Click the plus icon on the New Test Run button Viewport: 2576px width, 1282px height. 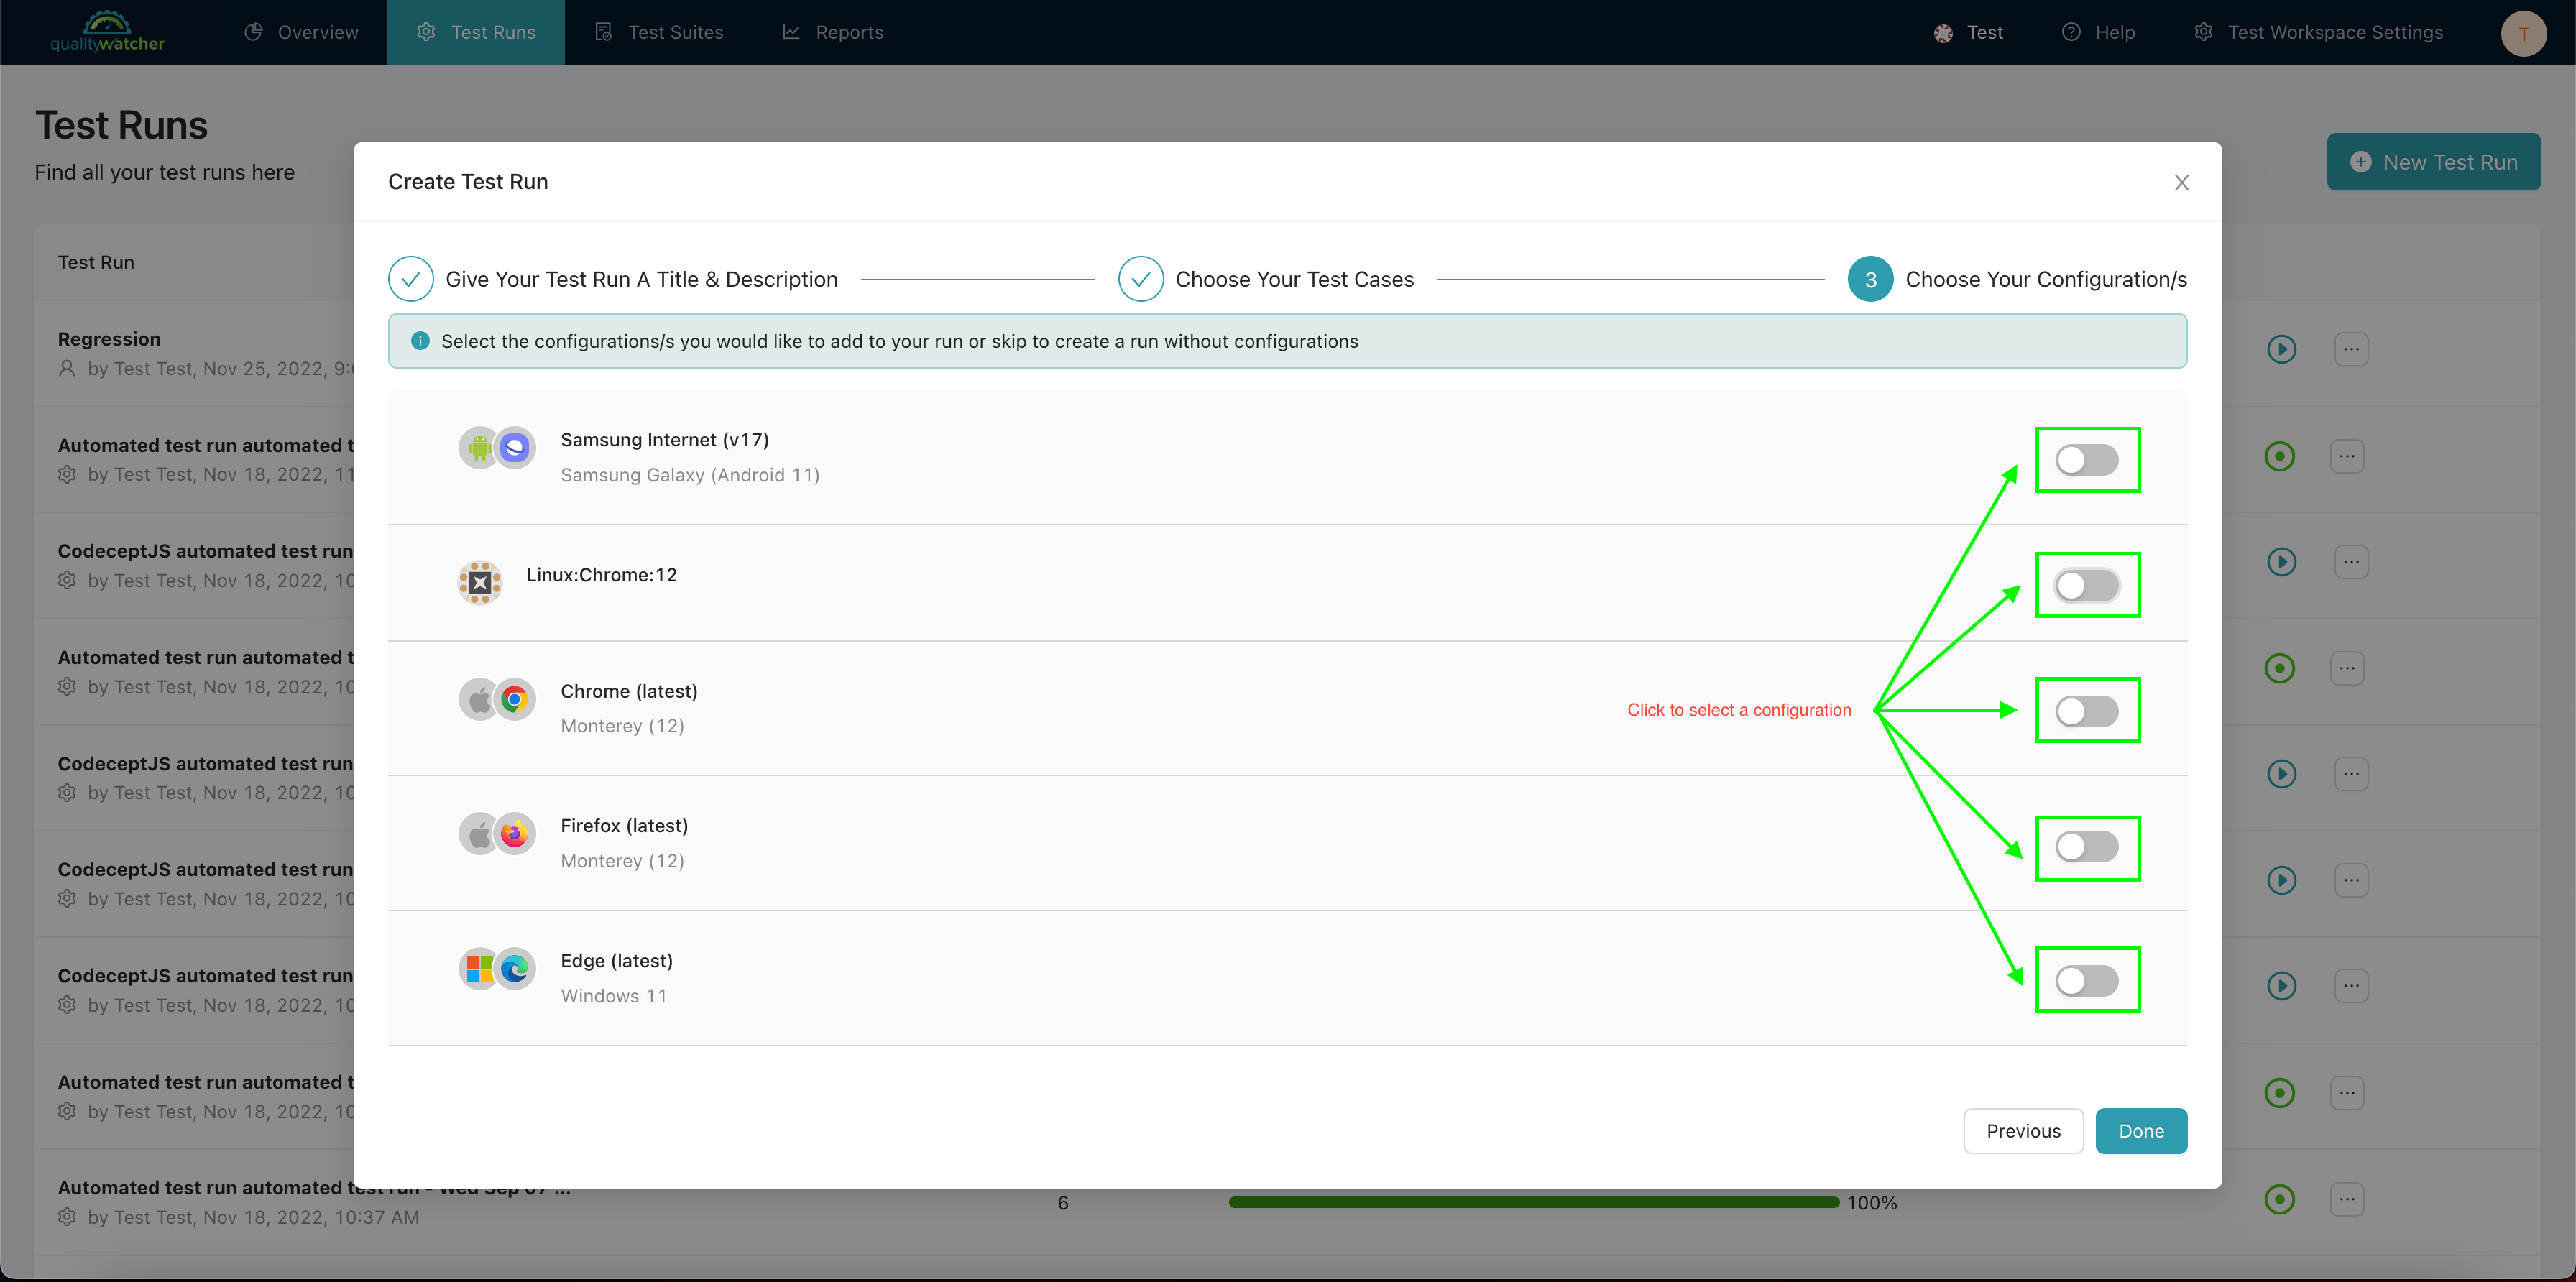pos(2360,162)
